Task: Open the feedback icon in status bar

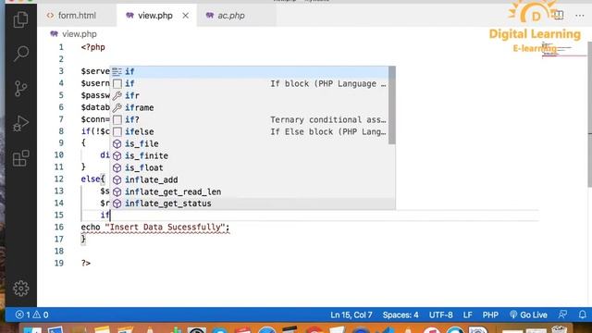Action: [562, 314]
